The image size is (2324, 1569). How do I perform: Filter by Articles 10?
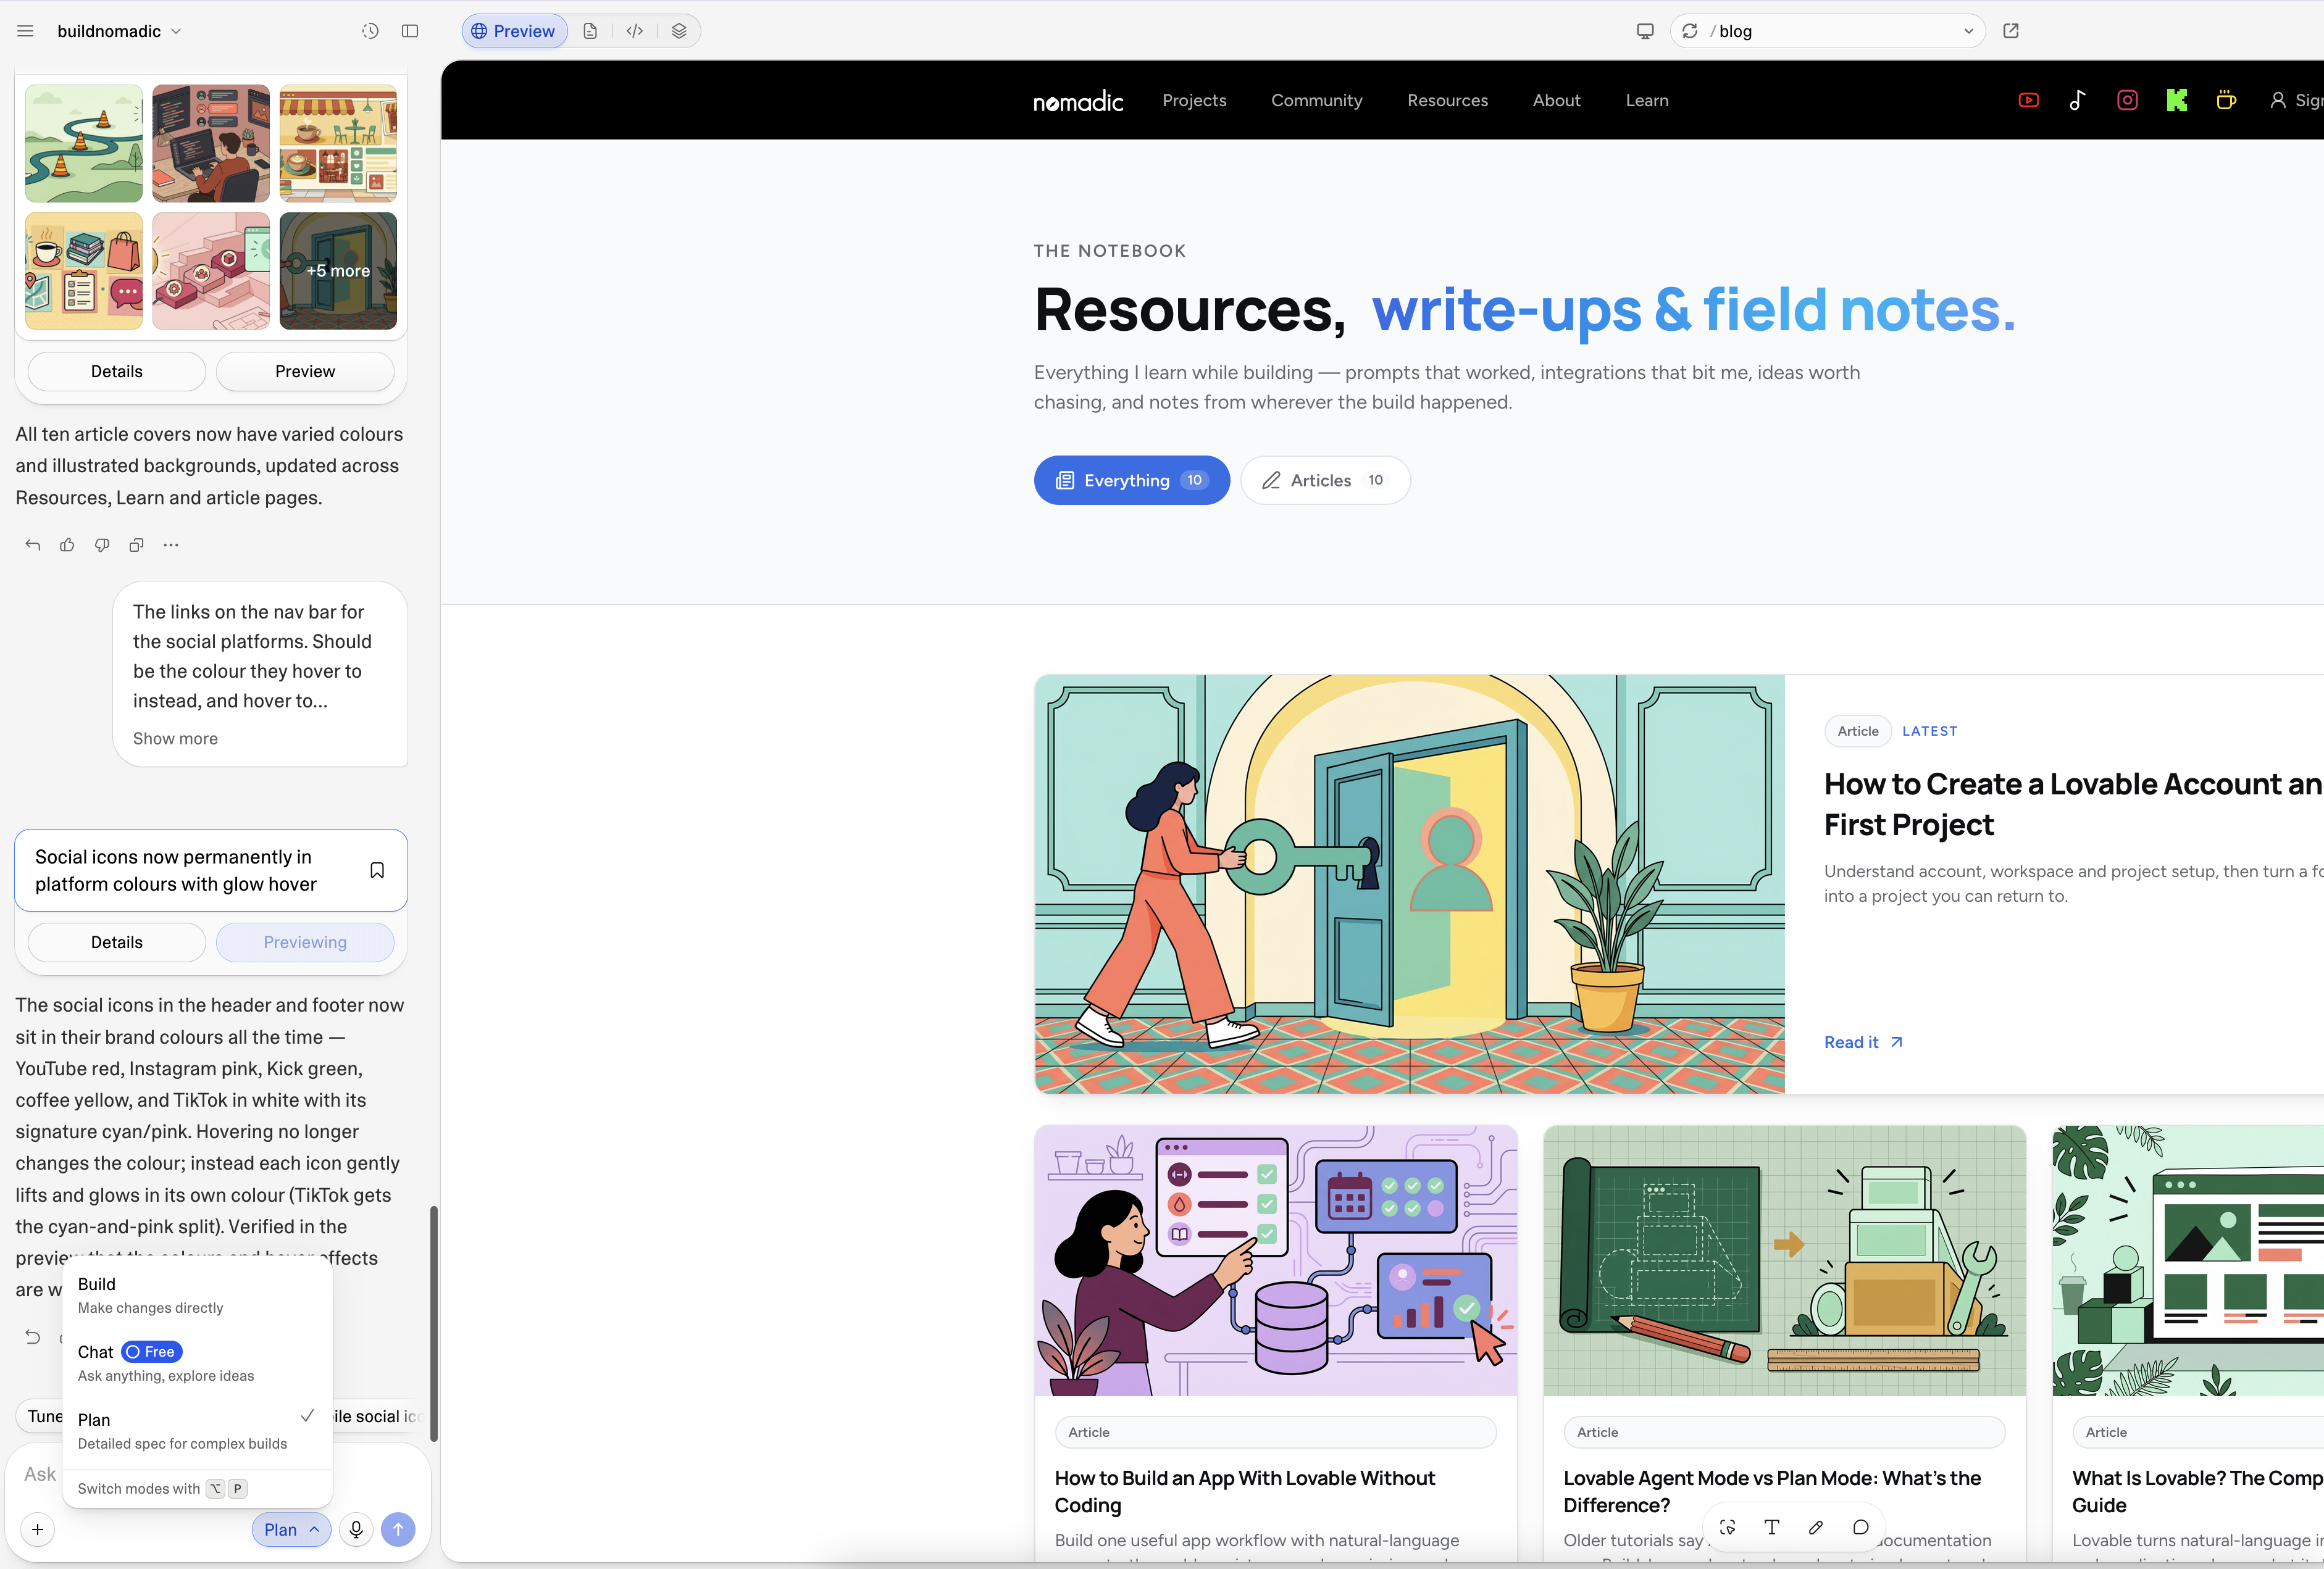pyautogui.click(x=1325, y=481)
